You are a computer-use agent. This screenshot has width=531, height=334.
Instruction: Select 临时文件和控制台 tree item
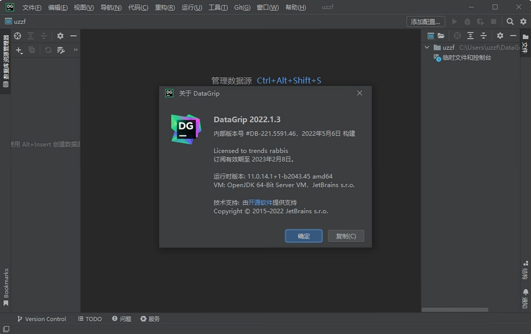point(463,58)
